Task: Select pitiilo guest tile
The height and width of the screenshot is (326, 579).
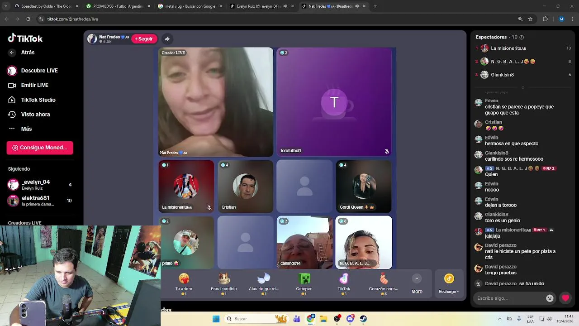Action: [x=186, y=242]
